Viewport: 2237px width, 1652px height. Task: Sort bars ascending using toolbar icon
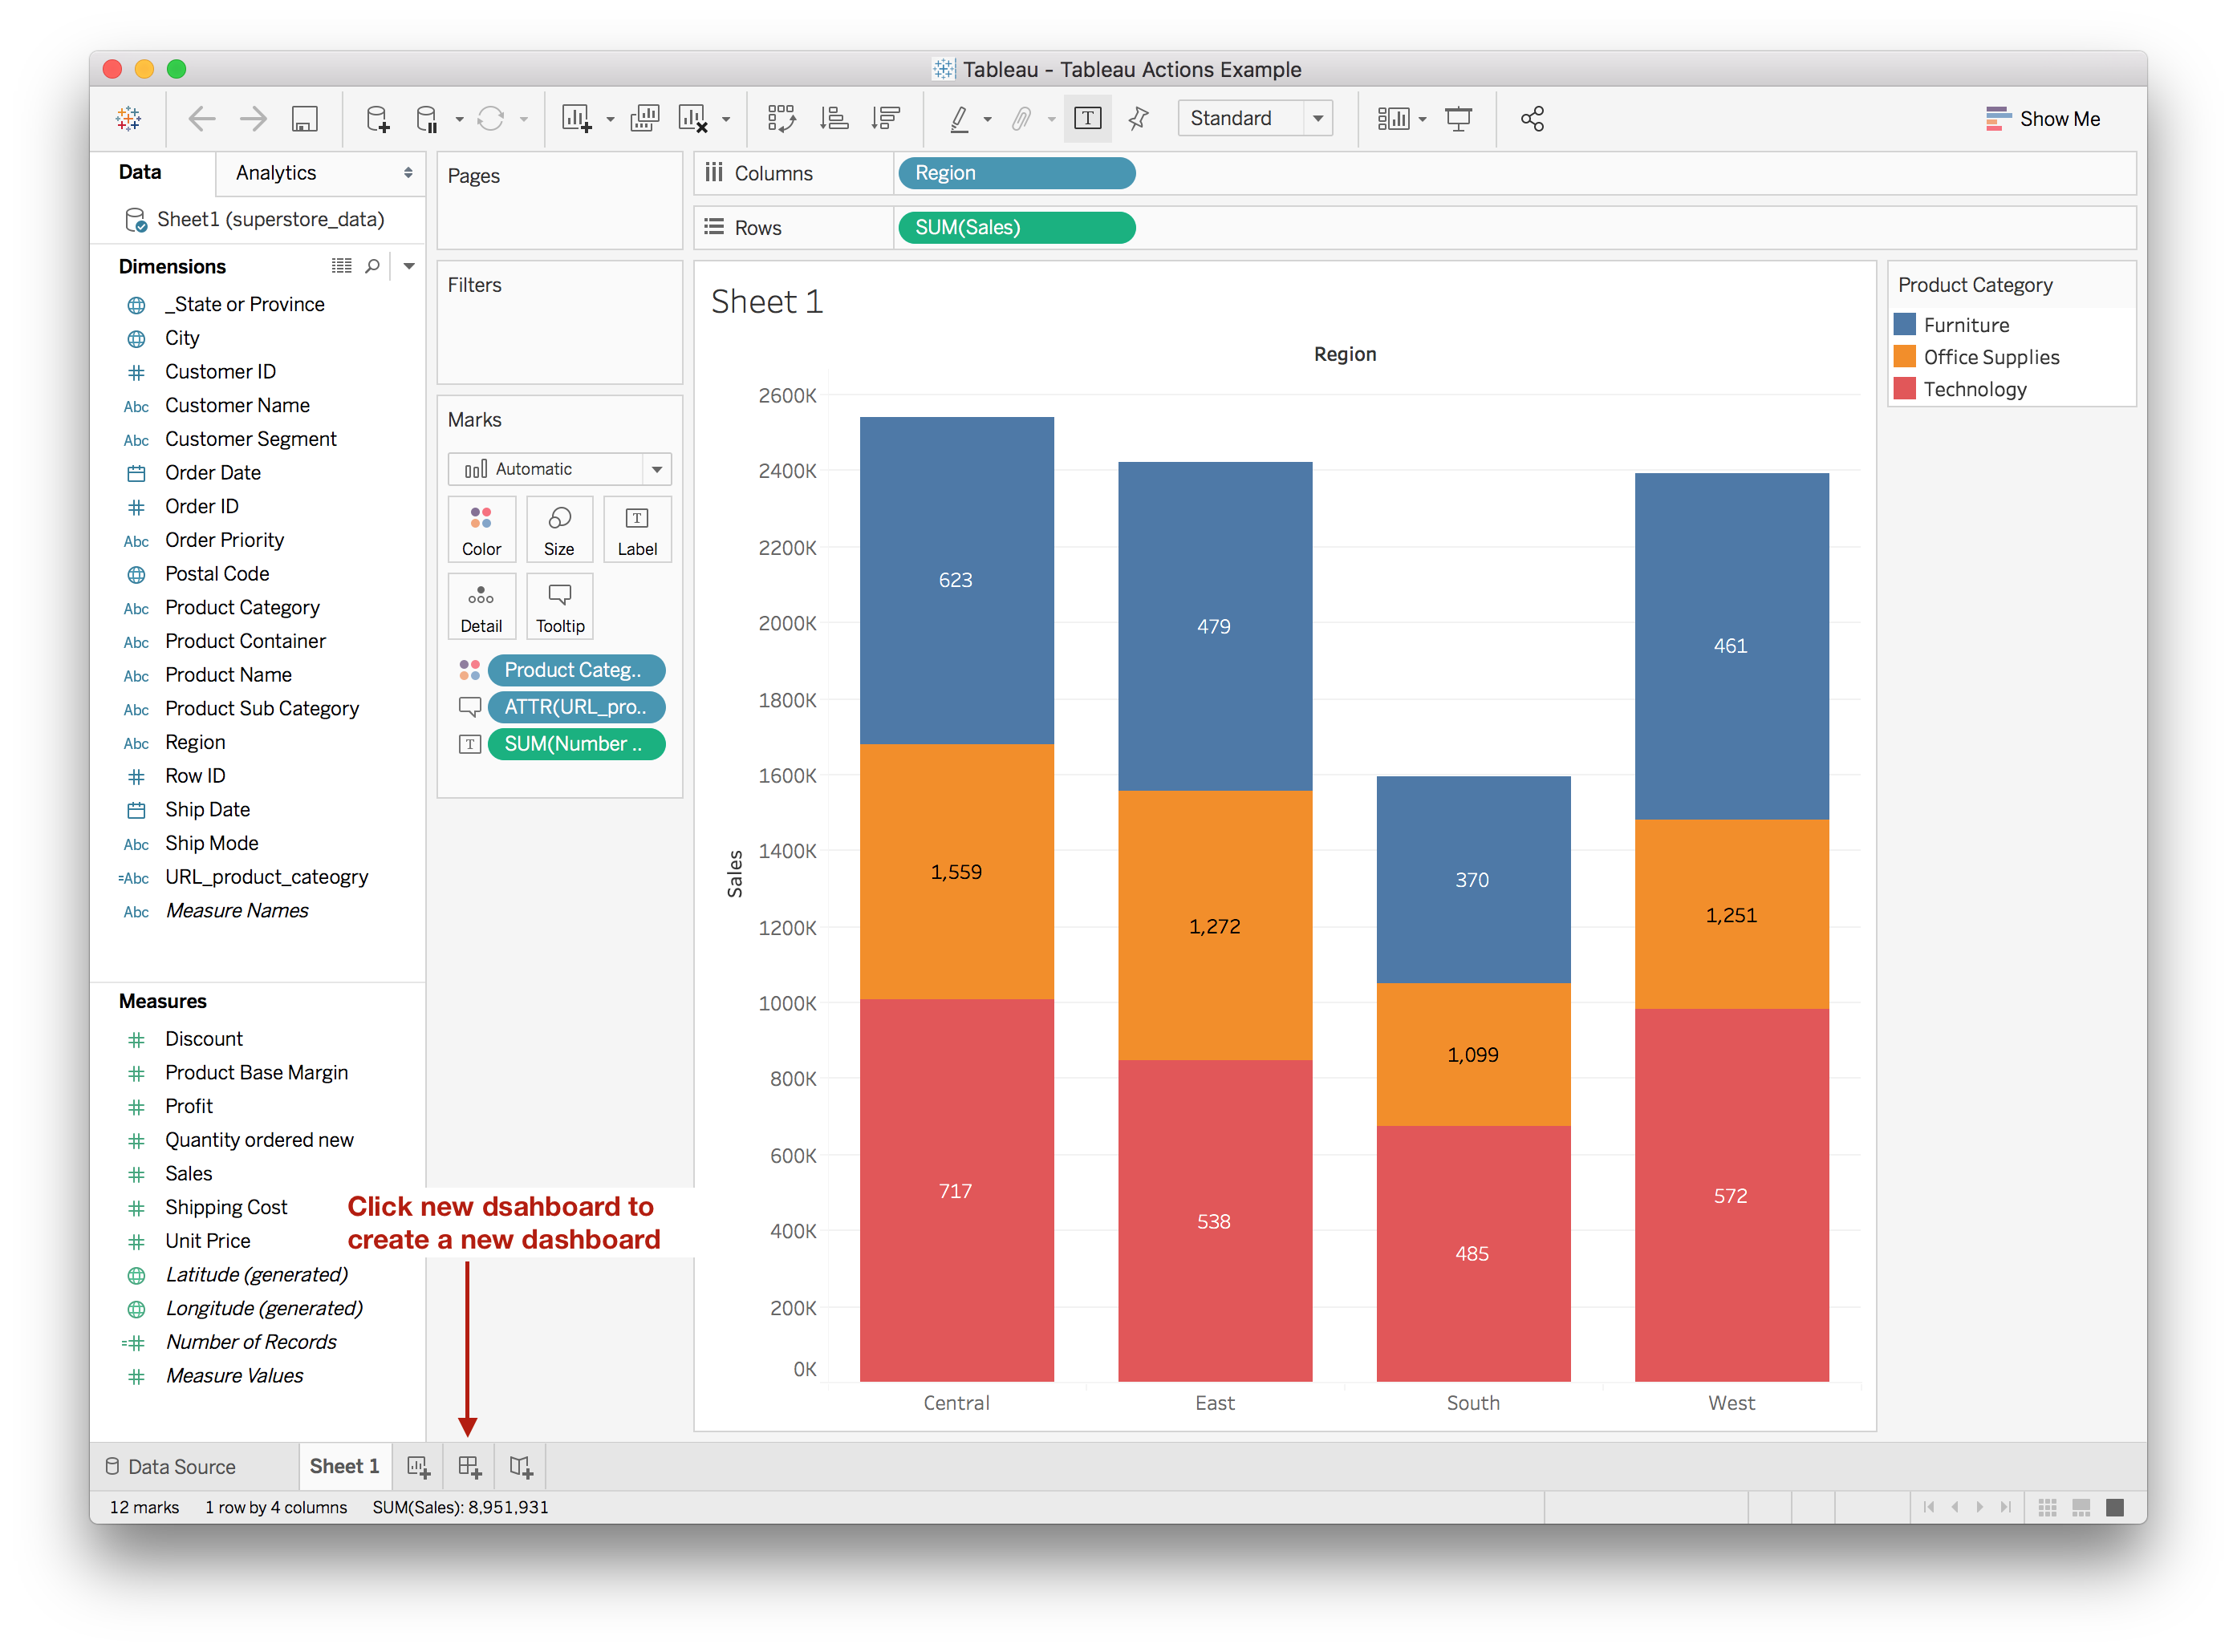tap(834, 119)
